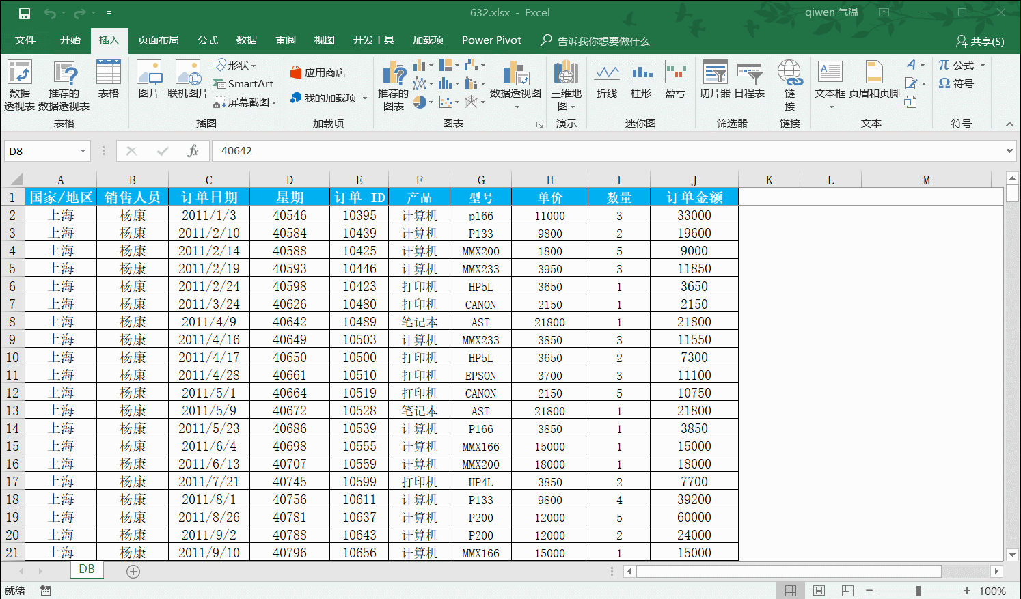Insert a Win/Loss sparkline (盈亏)
Screen dimensions: 1021x599
click(x=675, y=80)
